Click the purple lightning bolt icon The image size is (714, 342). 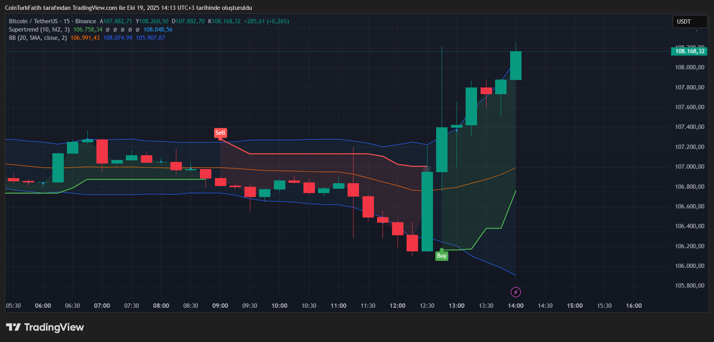516,292
